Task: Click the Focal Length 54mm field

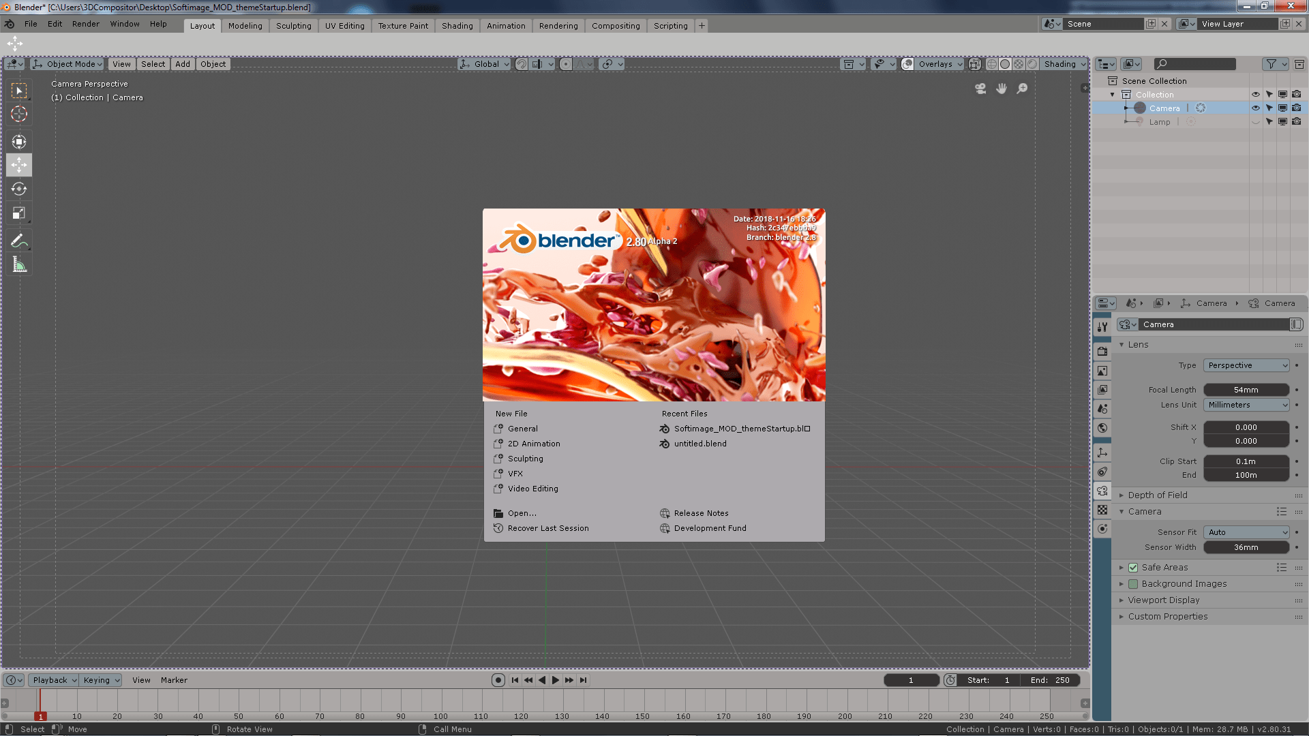Action: pyautogui.click(x=1246, y=390)
